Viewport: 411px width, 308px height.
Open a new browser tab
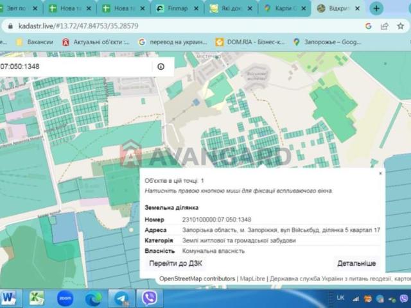[x=376, y=8]
